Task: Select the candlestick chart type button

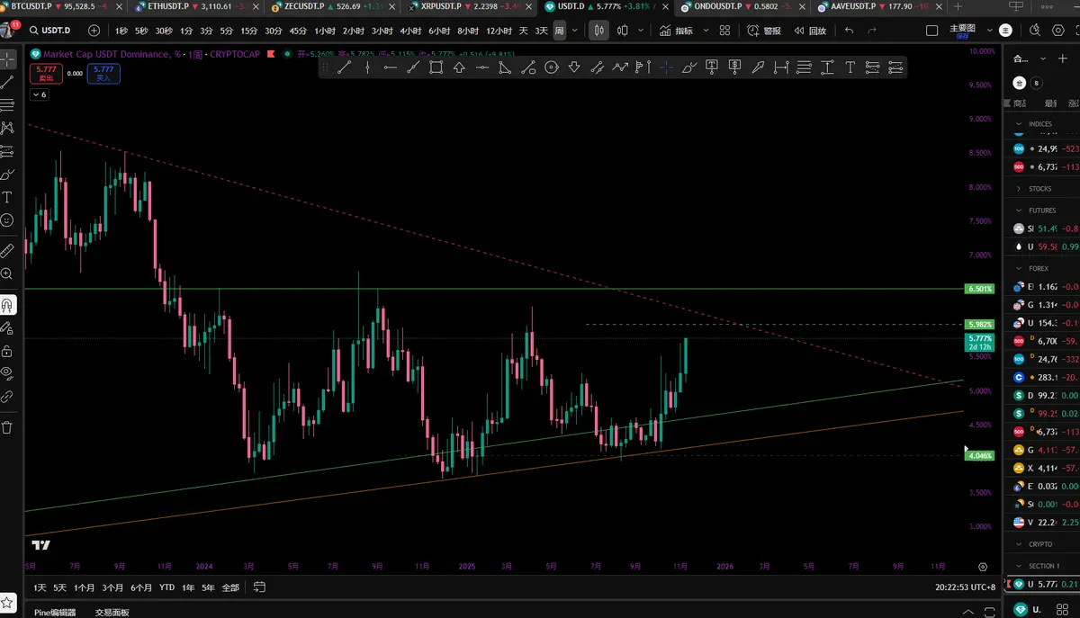Action: (x=599, y=30)
